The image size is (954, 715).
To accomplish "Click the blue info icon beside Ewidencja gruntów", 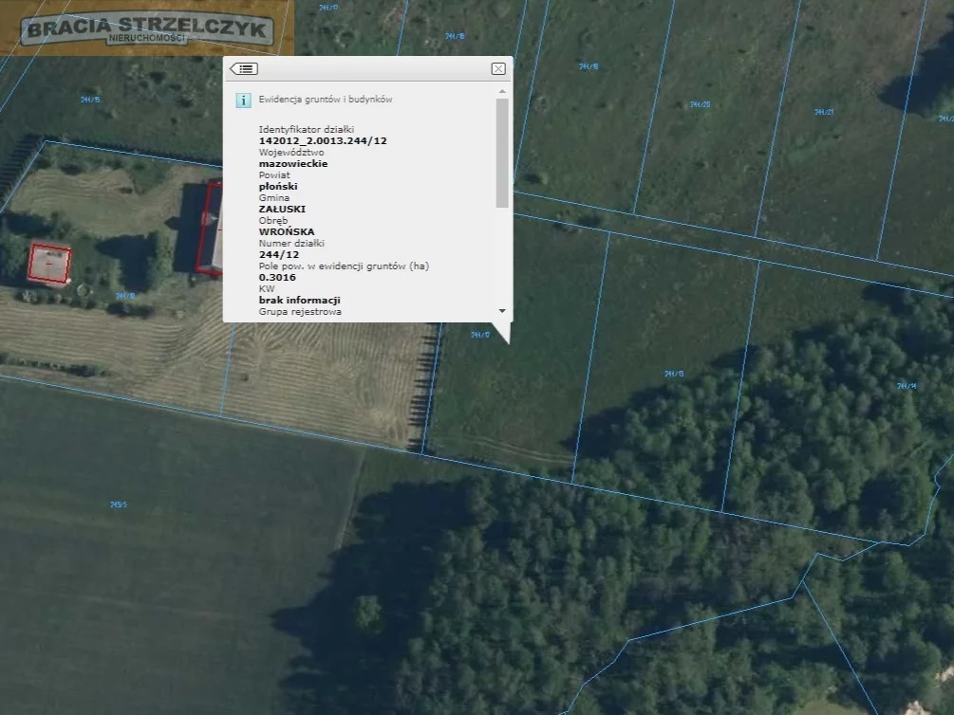I will click(x=244, y=100).
